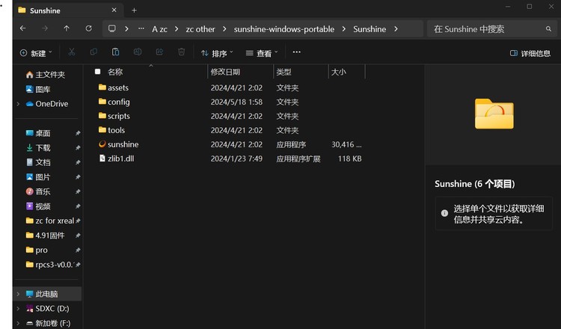Open zc for xreal pinned folder
The width and height of the screenshot is (561, 329).
(49, 221)
